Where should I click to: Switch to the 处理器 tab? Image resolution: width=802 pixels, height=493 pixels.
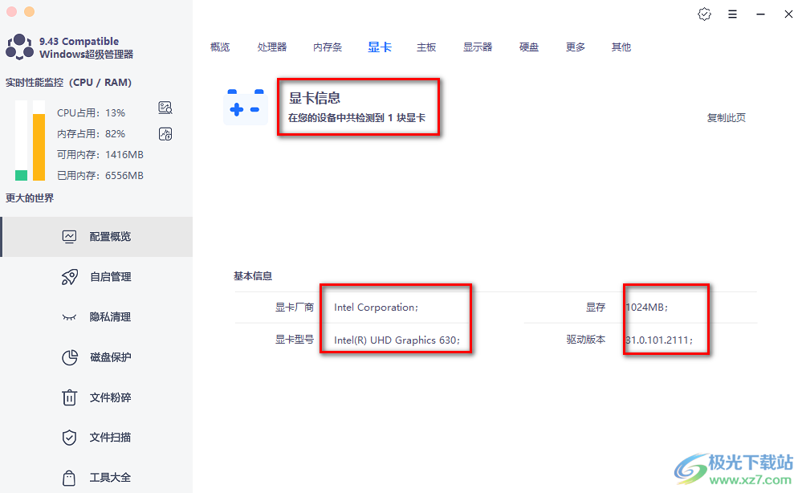pos(272,47)
